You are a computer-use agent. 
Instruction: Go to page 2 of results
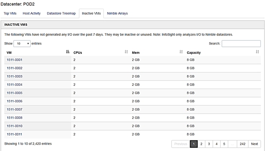(x=201, y=144)
